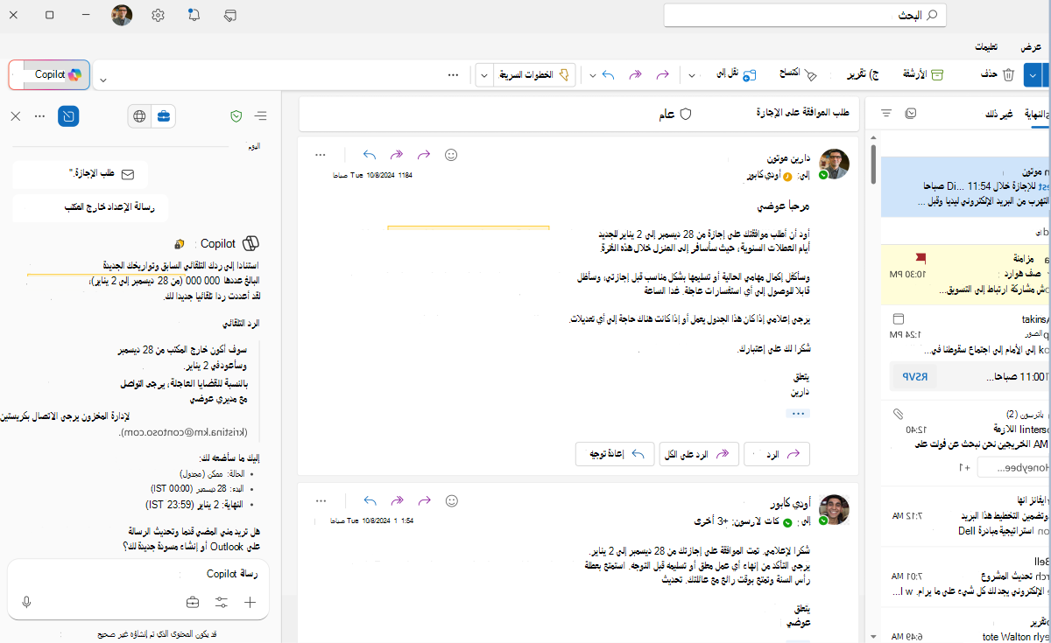Open Copilot input settings sliders icon
This screenshot has width=1051, height=643.
(222, 602)
